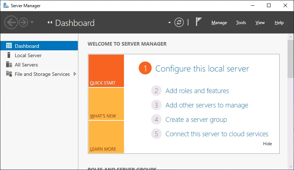Refresh the Server Manager dashboard
294x170 pixels.
[179, 23]
